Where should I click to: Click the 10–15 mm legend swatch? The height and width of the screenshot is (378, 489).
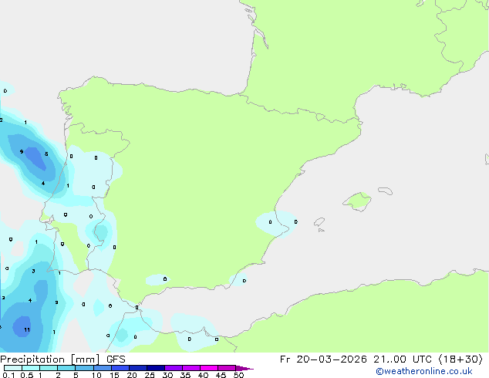[102, 368]
